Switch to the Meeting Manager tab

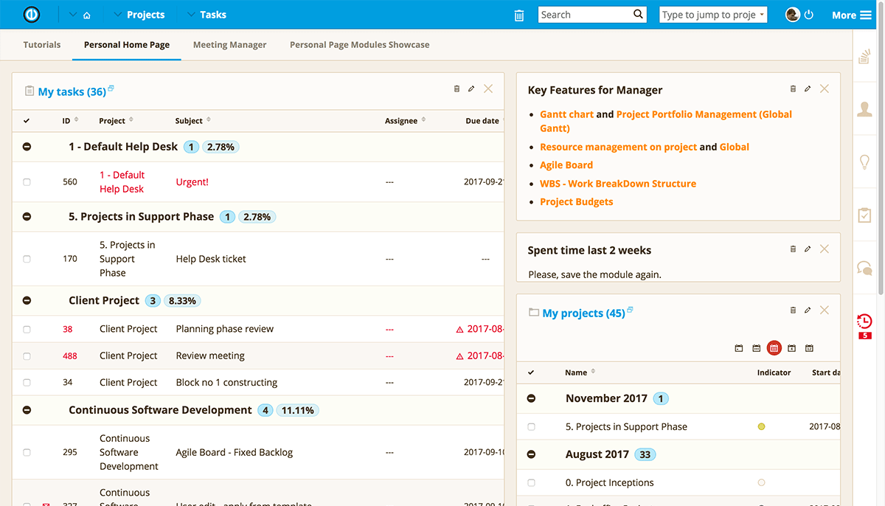tap(229, 45)
